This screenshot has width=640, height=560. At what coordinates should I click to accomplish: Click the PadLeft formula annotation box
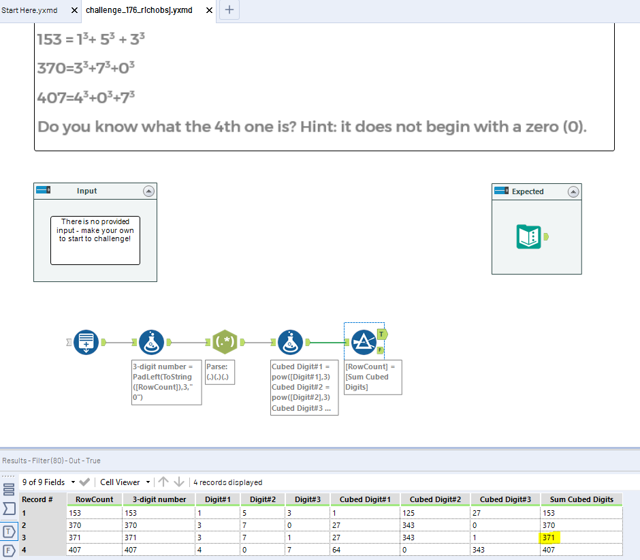pyautogui.click(x=167, y=382)
